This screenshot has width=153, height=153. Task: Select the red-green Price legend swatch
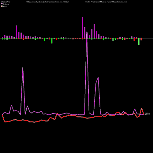pos(2,6)
